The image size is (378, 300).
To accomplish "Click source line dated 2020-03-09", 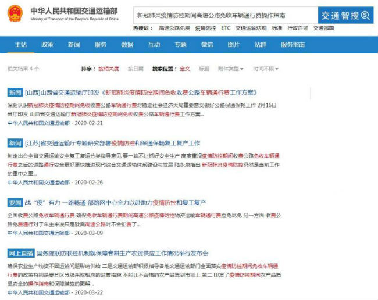I will click(55, 233).
